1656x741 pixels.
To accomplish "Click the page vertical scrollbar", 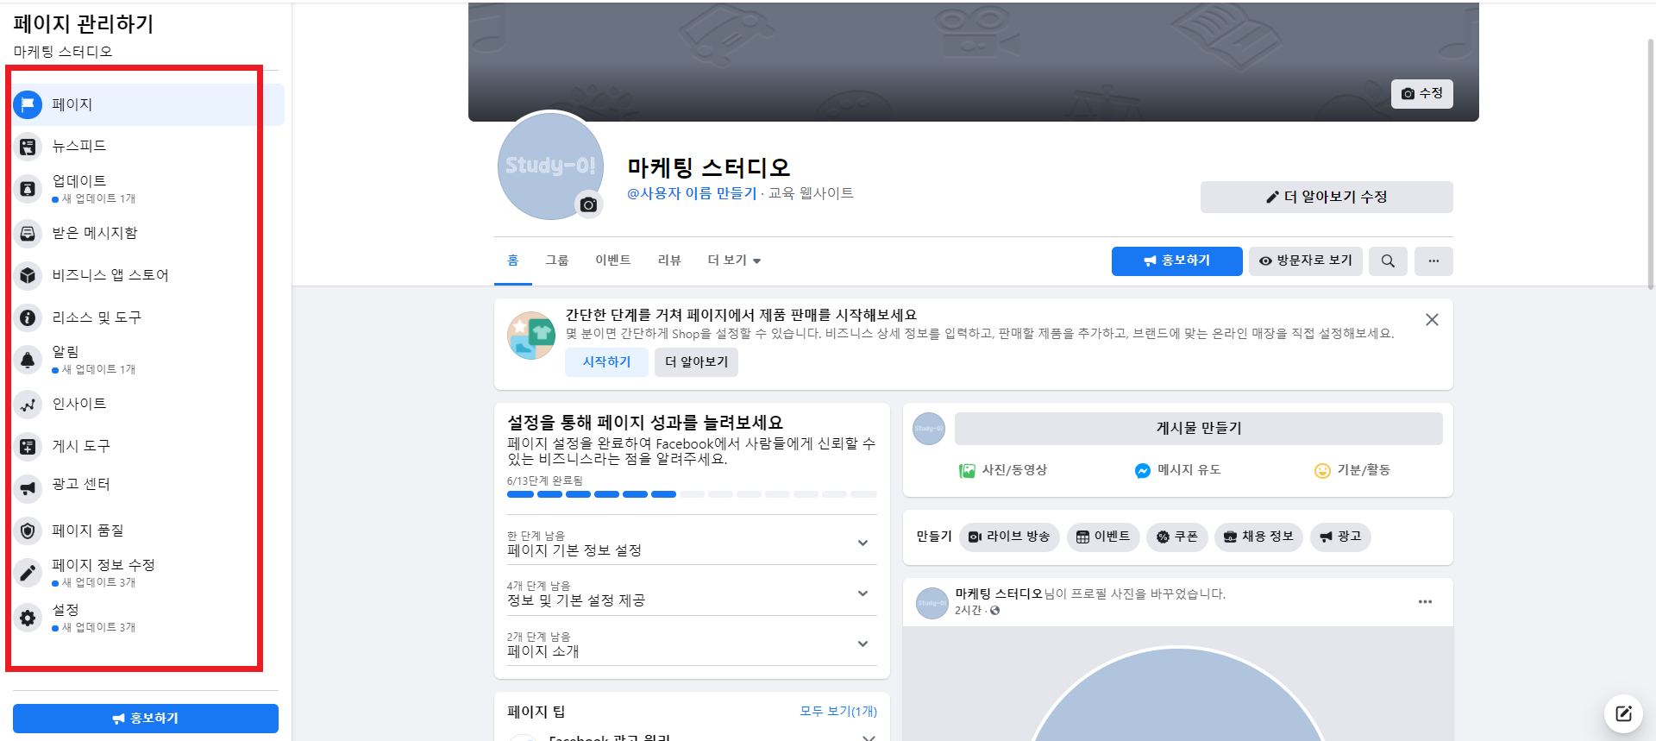I will coord(1650,164).
